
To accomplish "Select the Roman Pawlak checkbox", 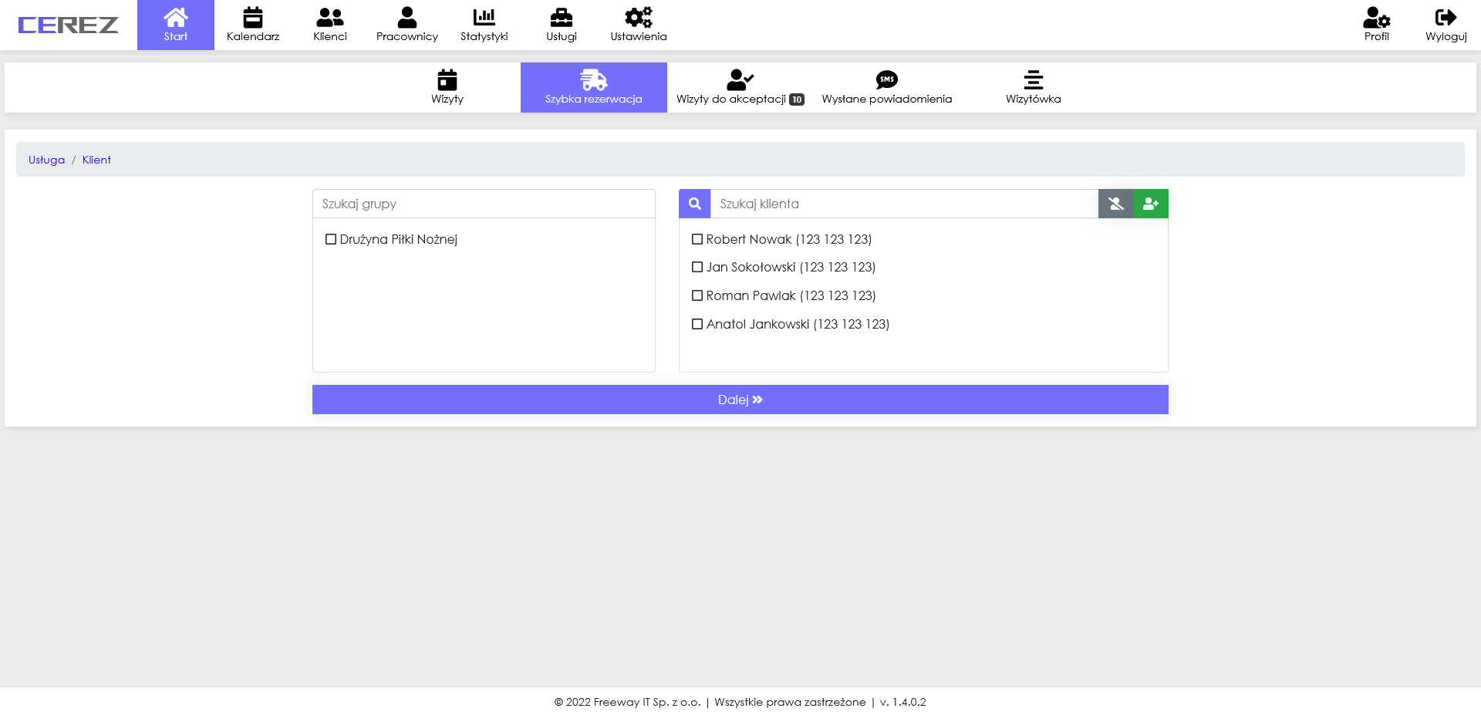I will 697,295.
